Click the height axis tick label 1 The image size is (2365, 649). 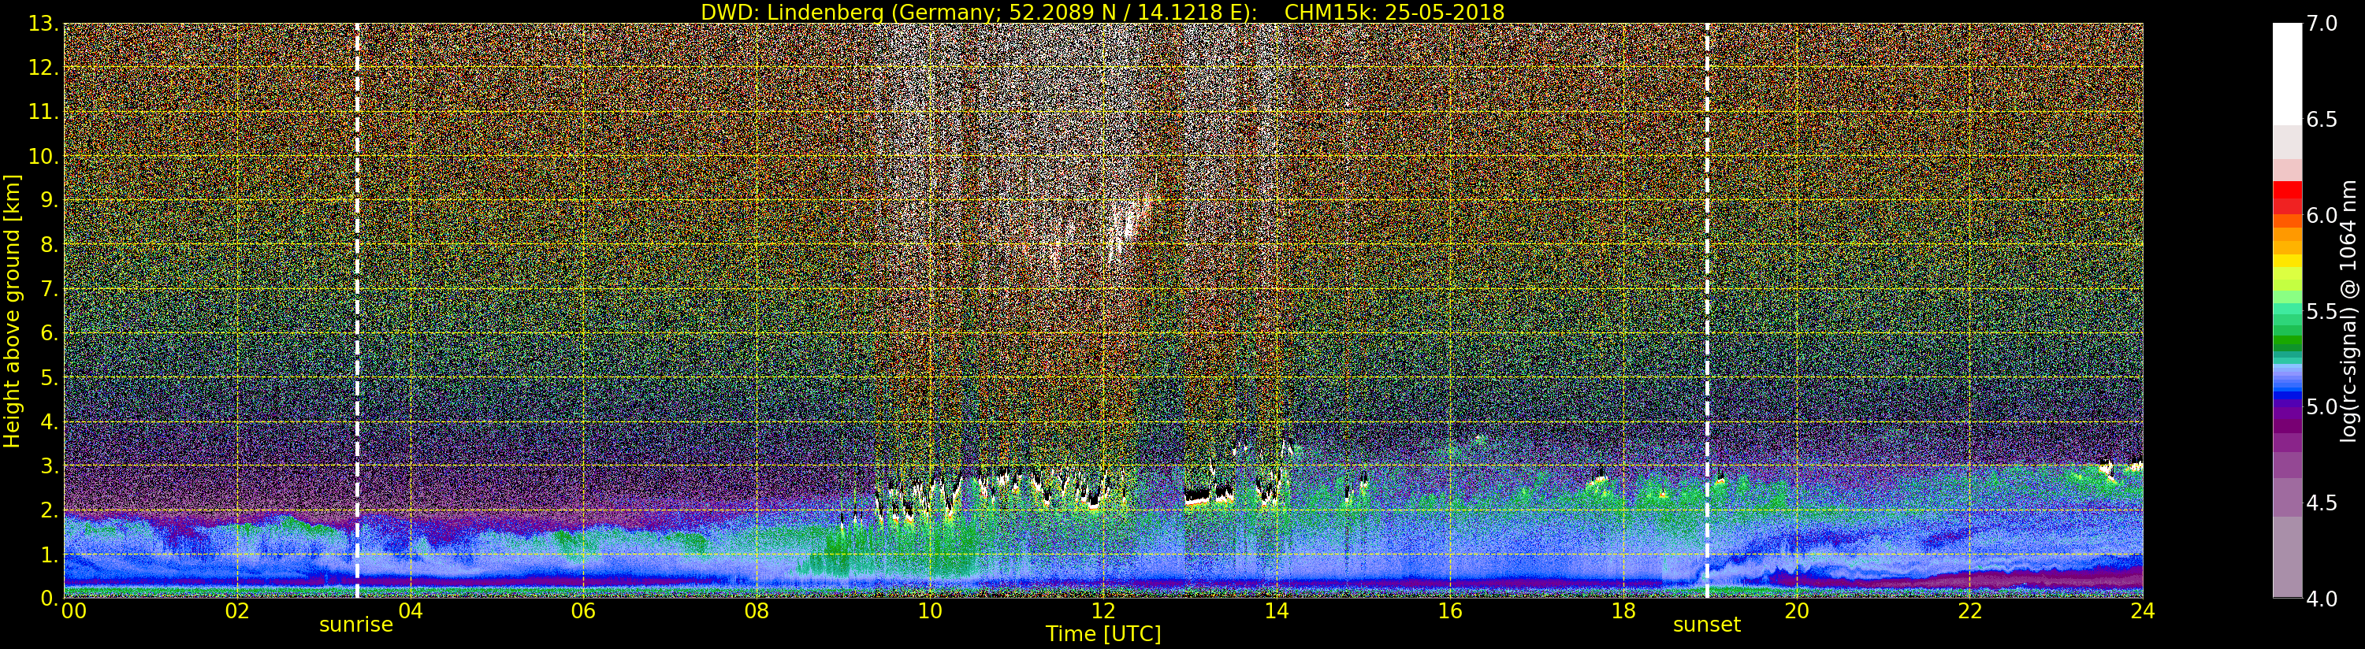(x=48, y=554)
